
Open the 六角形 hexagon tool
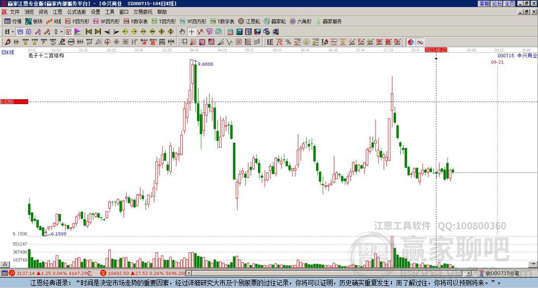pos(301,21)
